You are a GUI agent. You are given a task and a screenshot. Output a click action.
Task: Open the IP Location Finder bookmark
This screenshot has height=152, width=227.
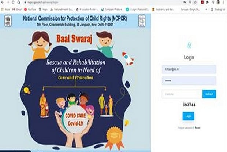[87, 10]
